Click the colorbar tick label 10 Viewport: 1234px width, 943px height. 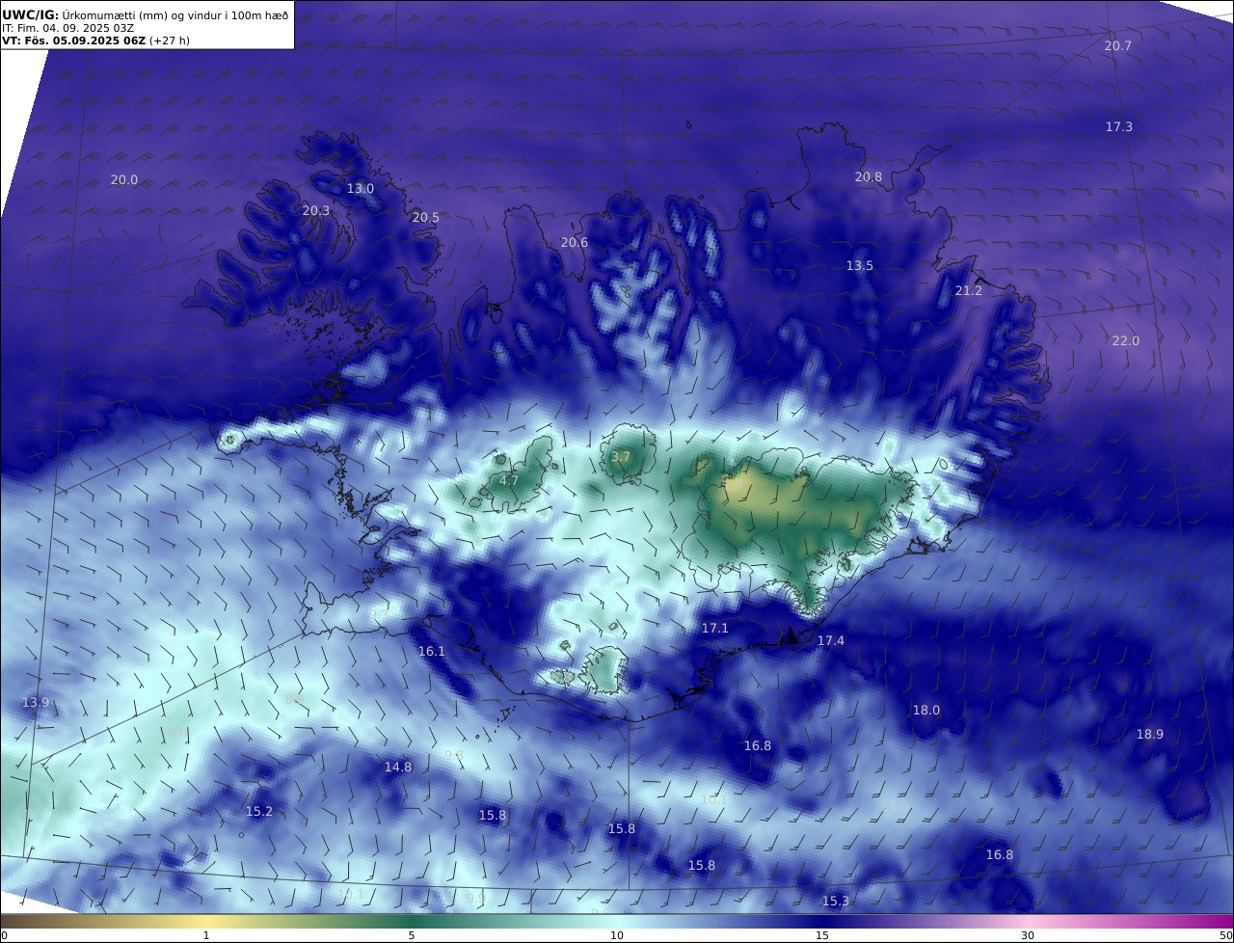617,935
